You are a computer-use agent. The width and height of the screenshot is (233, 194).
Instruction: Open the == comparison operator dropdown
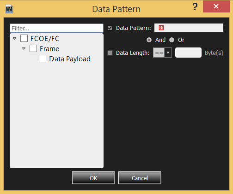pyautogui.click(x=162, y=53)
